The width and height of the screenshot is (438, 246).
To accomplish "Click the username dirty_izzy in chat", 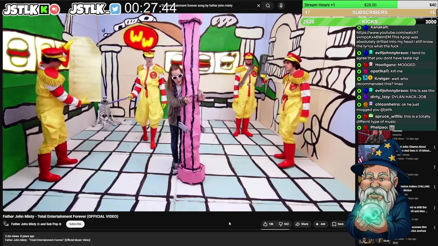I will click(380, 97).
